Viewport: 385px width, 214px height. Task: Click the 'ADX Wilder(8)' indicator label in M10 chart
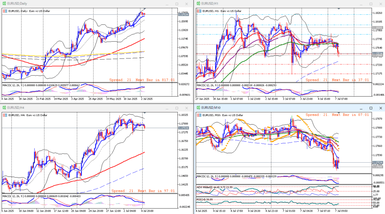click(205, 187)
